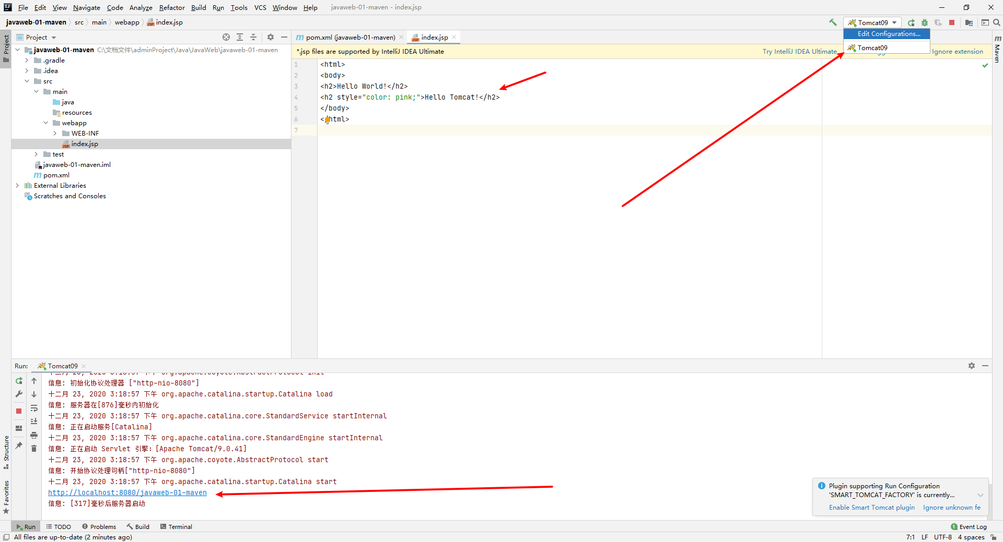The height and width of the screenshot is (542, 1003).
Task: Pin the Run tab with pin icon
Action: [19, 445]
